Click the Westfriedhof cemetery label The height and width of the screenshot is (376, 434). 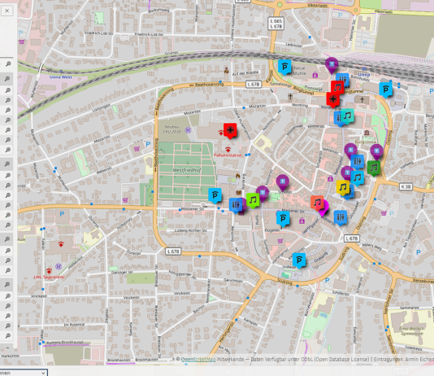[x=187, y=170]
